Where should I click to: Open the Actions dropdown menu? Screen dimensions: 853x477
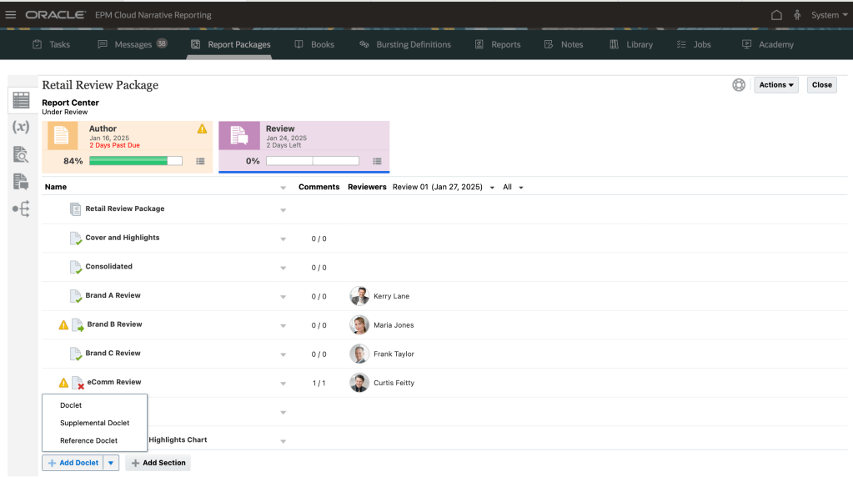click(x=775, y=85)
